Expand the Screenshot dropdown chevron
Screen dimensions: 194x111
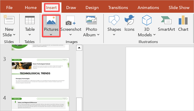tap(70, 35)
